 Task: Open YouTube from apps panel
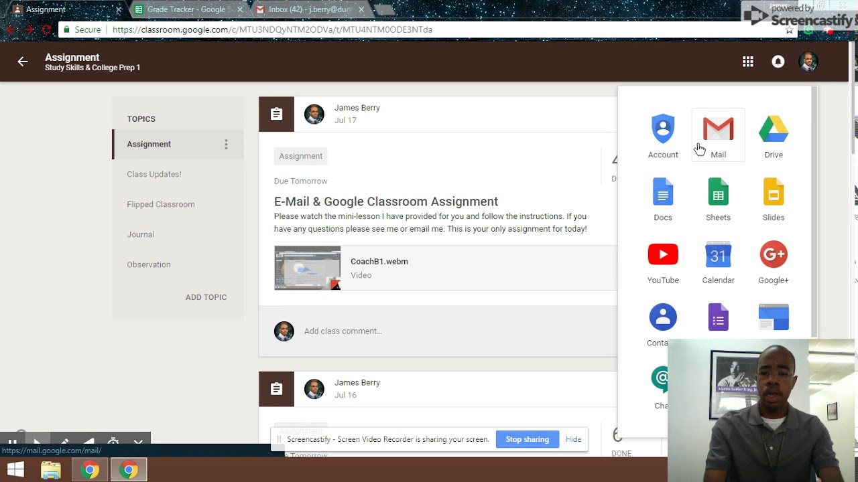[663, 261]
